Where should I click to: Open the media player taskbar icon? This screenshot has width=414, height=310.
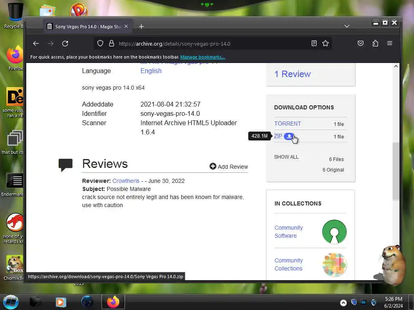[x=61, y=302]
